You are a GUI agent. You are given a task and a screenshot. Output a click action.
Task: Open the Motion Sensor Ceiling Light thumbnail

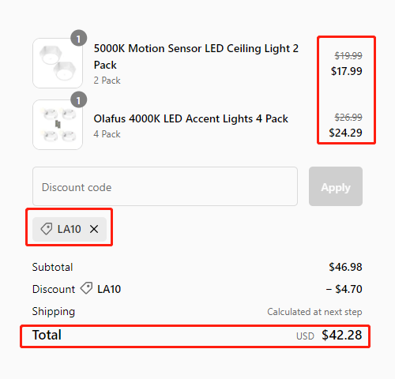coord(58,63)
